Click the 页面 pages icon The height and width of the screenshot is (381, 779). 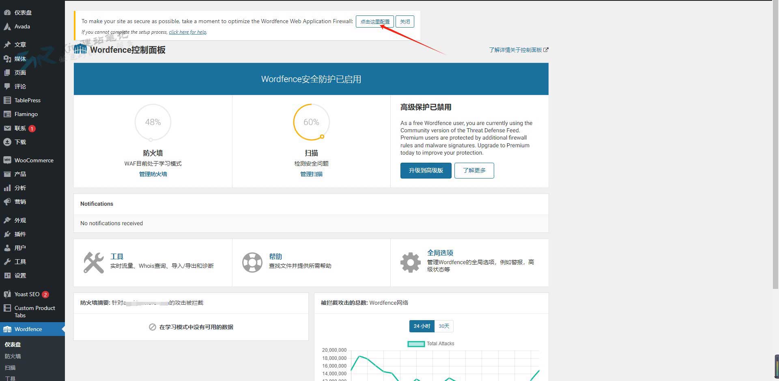[x=7, y=73]
